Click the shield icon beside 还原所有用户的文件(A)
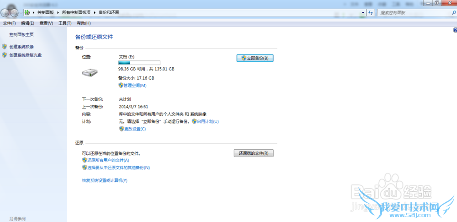Viewport: 457px width, 222px height. tap(85, 160)
